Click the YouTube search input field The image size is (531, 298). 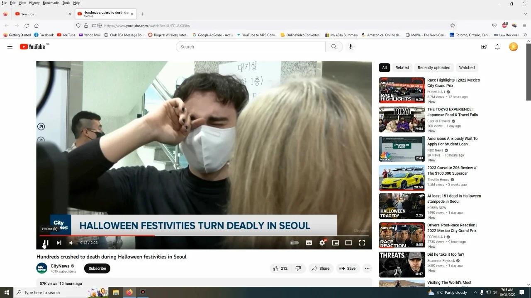251,47
